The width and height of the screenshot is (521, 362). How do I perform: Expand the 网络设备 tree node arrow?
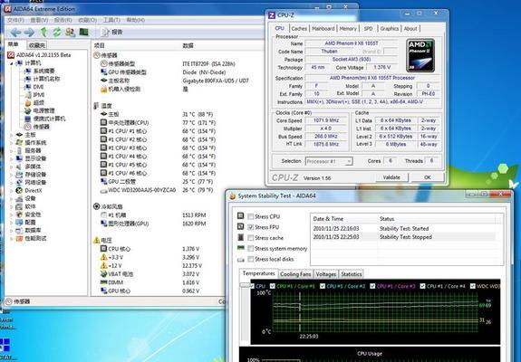[12, 183]
